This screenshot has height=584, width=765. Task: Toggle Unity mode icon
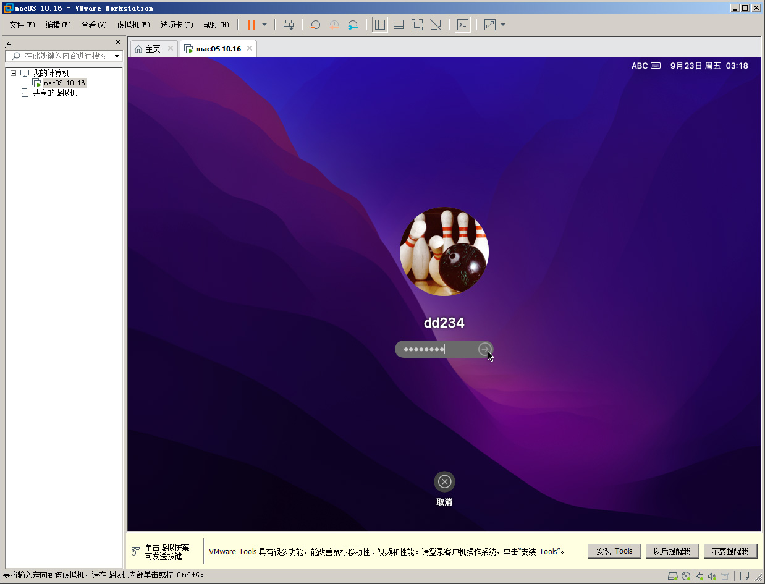coord(436,25)
